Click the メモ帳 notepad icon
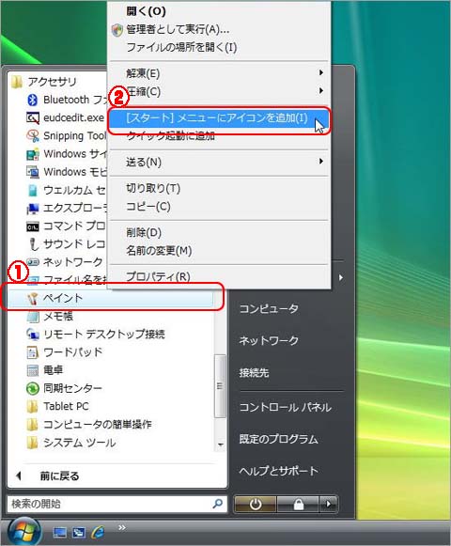This screenshot has height=546, width=451. [x=32, y=317]
